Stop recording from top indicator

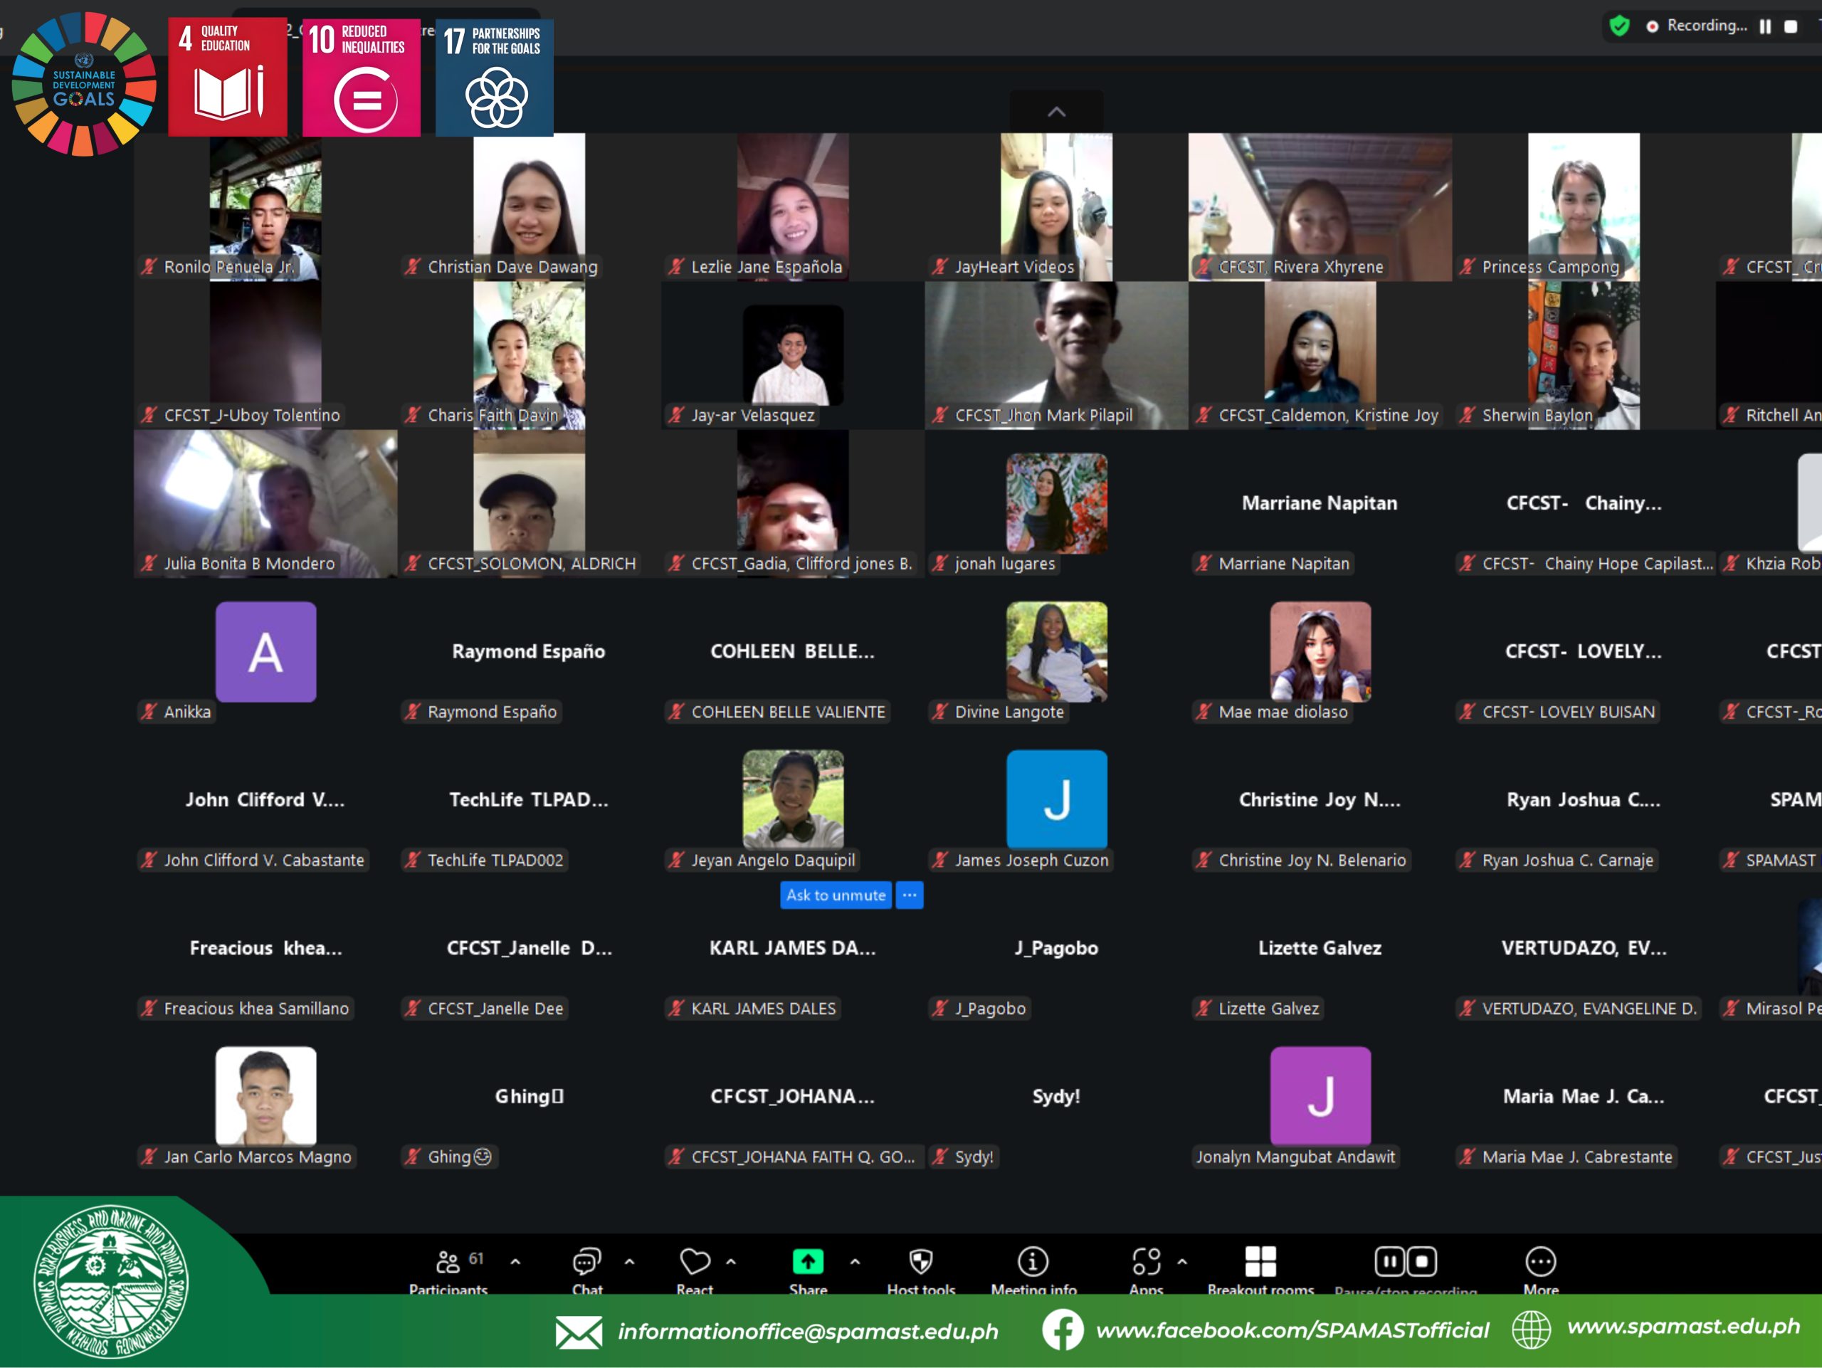pos(1791,26)
